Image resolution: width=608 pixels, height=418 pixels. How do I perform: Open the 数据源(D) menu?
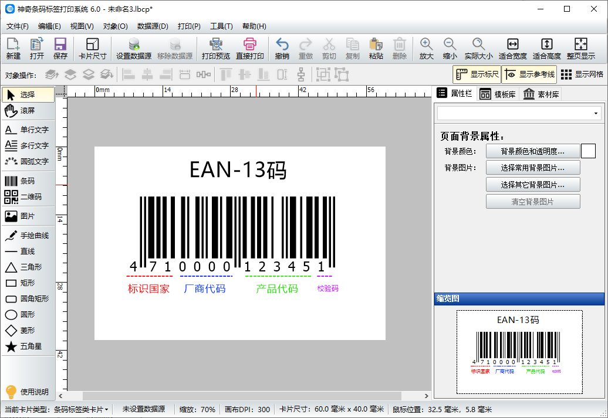coord(153,26)
